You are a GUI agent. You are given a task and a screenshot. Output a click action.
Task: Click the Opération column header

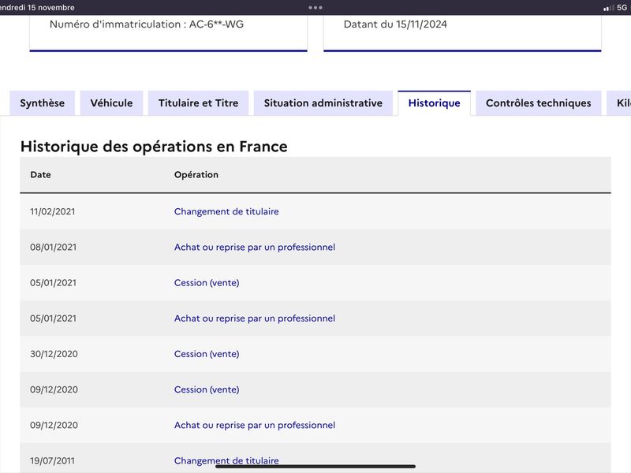pos(196,174)
